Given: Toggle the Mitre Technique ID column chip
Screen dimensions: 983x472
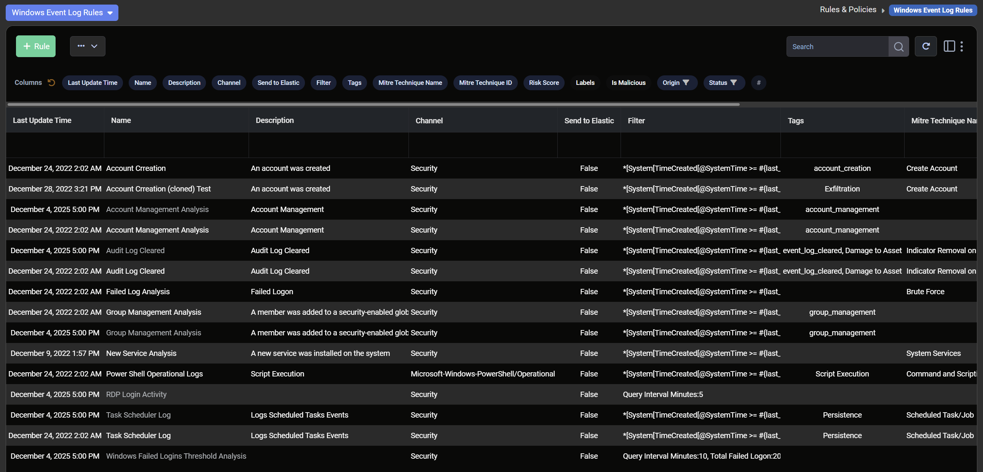Looking at the screenshot, I should [x=485, y=83].
